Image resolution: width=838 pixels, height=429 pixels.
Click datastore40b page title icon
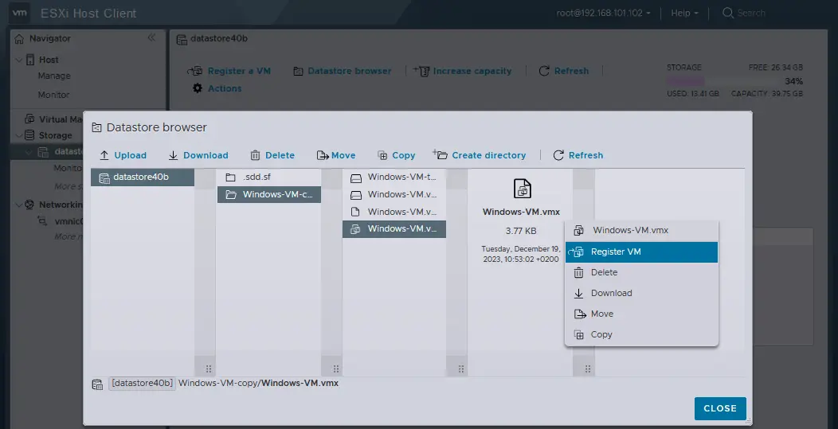pyautogui.click(x=182, y=39)
